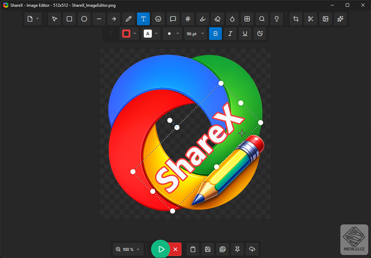Toggle Bold formatting off
Viewport: 371px width, 258px height.
click(215, 34)
